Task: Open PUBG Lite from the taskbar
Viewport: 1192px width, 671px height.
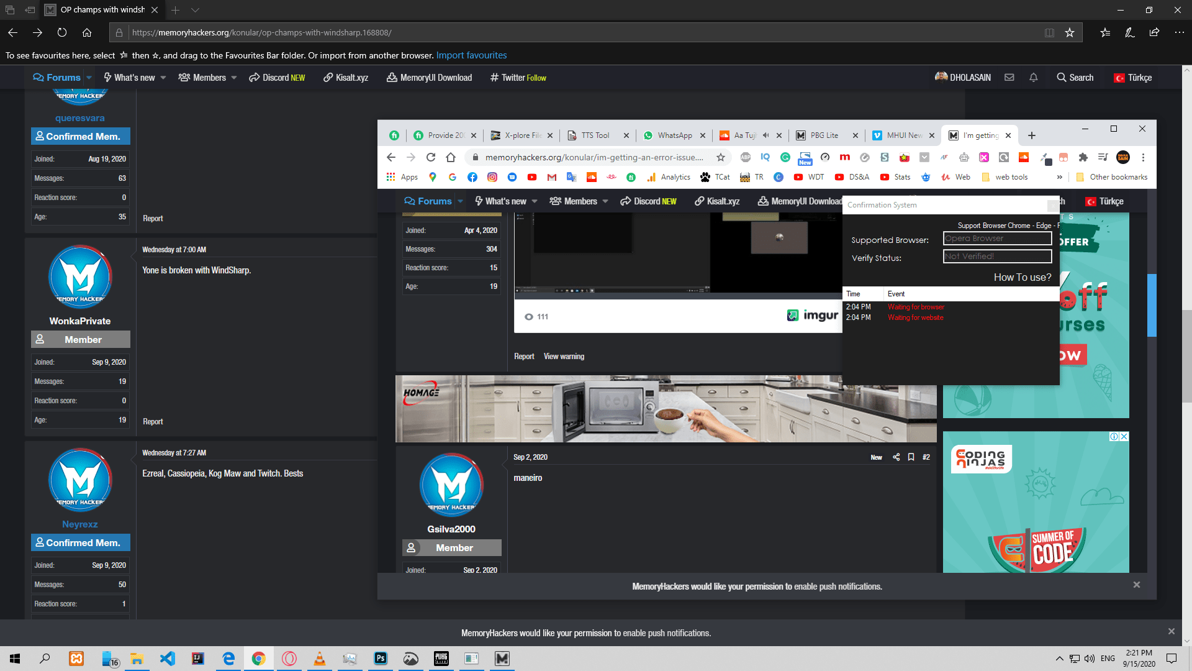Action: 441,659
